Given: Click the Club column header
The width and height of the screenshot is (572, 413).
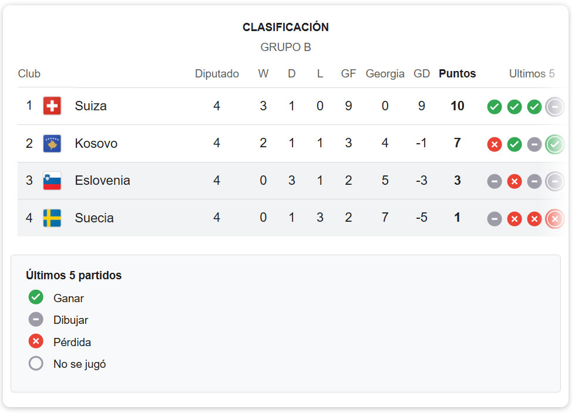Looking at the screenshot, I should point(29,74).
